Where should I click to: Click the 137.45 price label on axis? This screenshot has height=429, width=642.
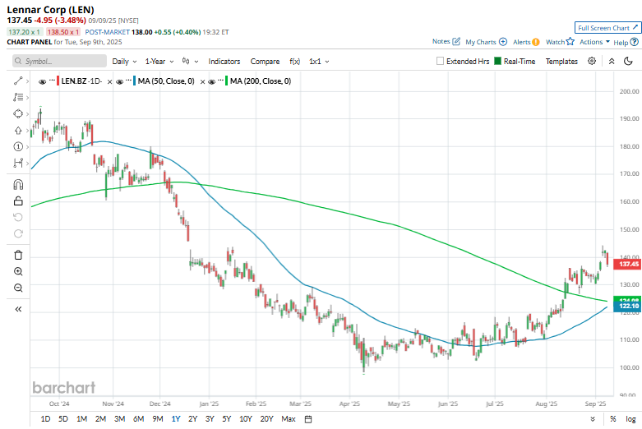tap(628, 264)
